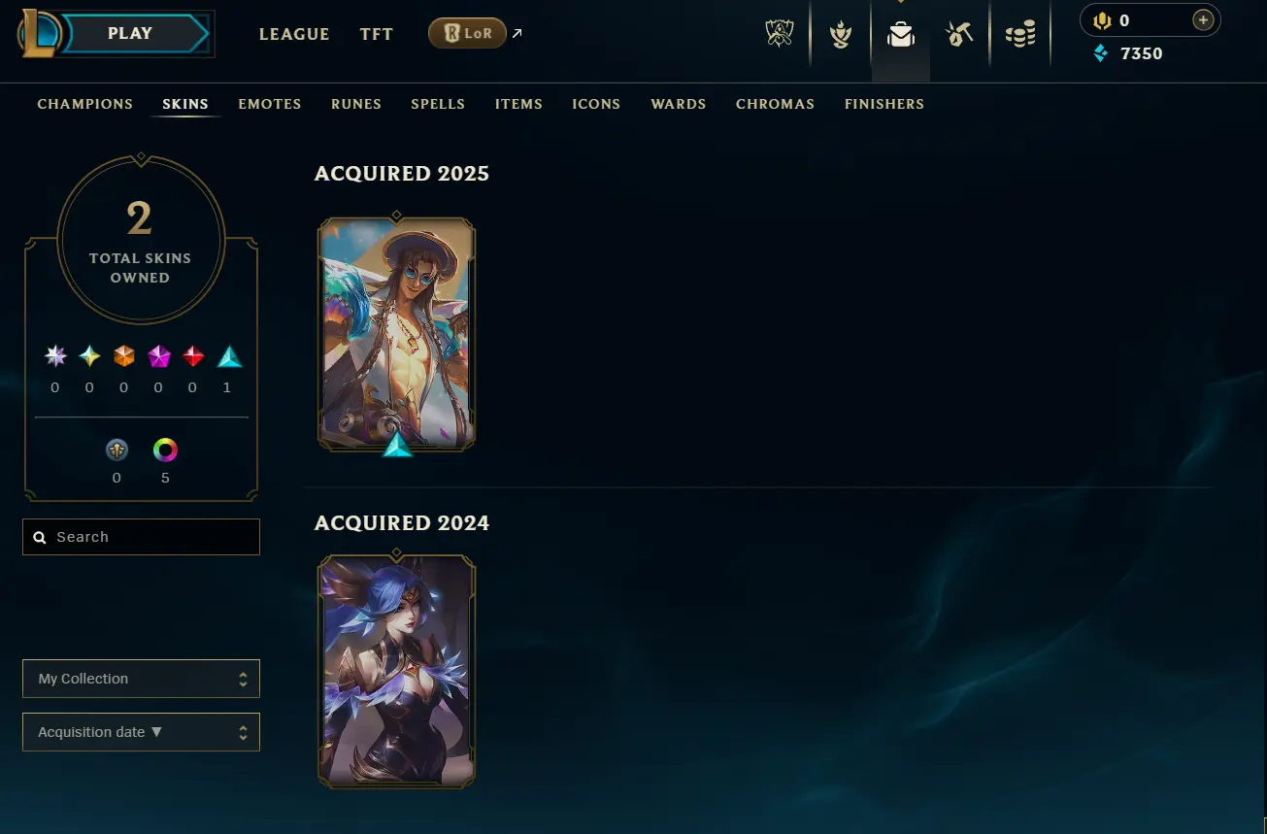
Task: Click the Mythic teal triangle gem filter
Action: [x=230, y=357]
